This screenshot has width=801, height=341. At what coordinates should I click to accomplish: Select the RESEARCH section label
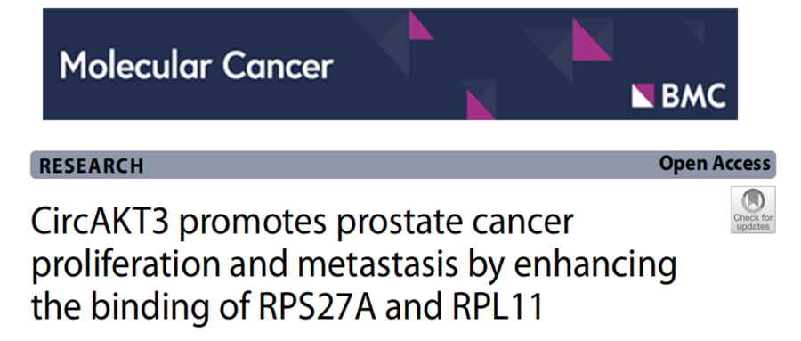[92, 166]
